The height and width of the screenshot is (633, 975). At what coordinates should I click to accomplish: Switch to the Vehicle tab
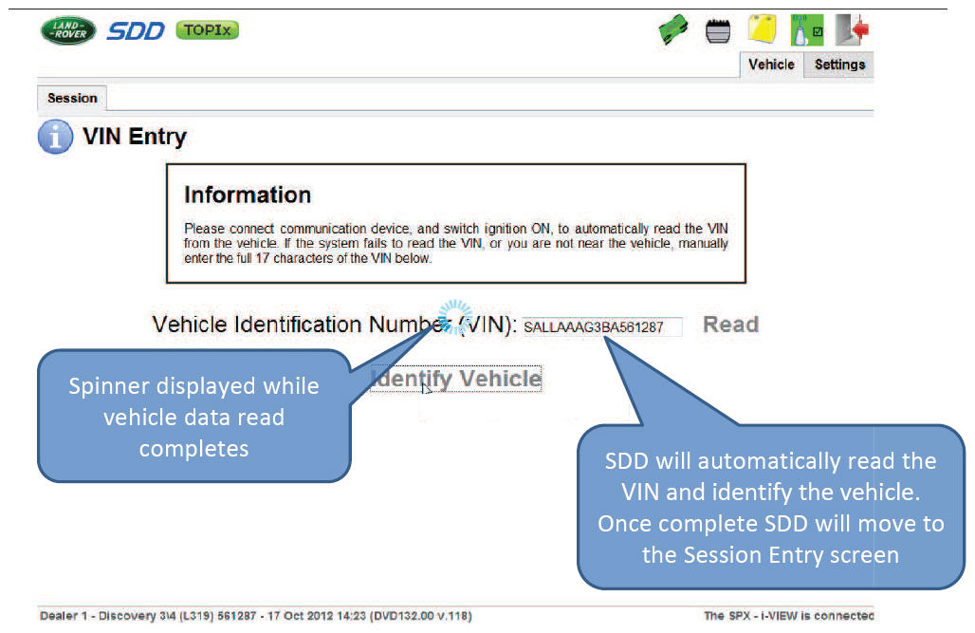coord(771,65)
